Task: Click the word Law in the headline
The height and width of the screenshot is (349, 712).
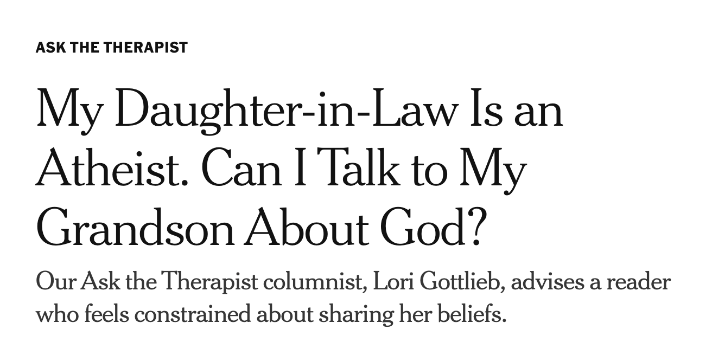Action: coord(417,109)
